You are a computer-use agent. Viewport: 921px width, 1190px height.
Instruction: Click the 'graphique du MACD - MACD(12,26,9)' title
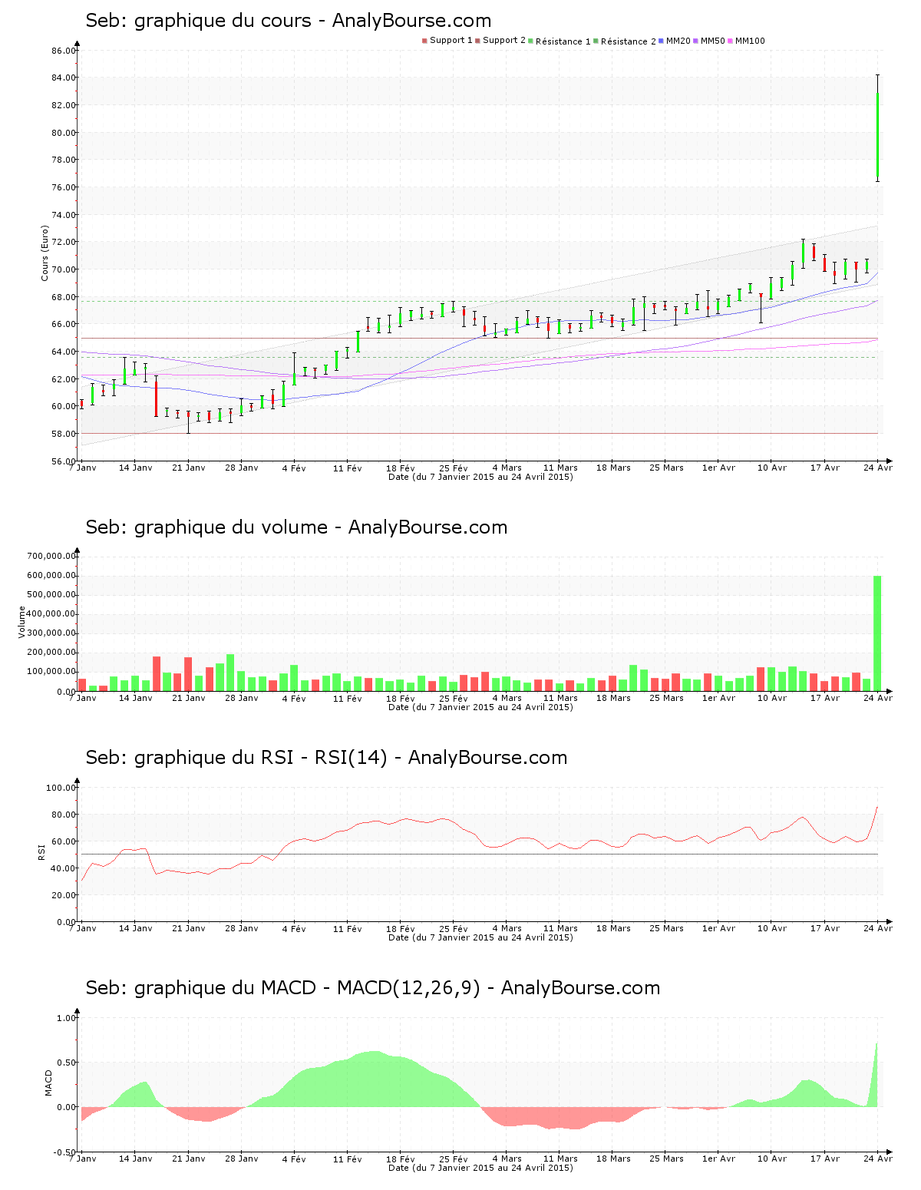pyautogui.click(x=307, y=988)
